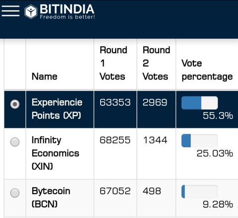The width and height of the screenshot is (238, 218).
Task: Click the Round 2 Votes column header
Action: [x=156, y=63]
